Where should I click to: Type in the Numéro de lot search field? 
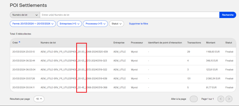coord(129,15)
